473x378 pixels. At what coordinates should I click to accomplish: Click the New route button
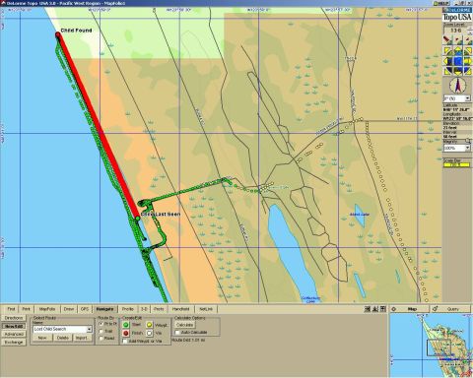click(42, 338)
